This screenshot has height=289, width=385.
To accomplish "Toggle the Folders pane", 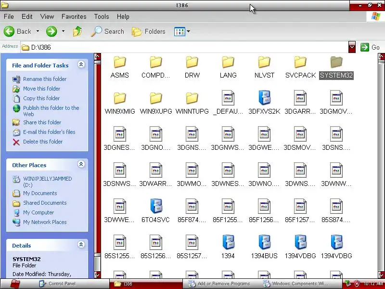I will pos(149,31).
